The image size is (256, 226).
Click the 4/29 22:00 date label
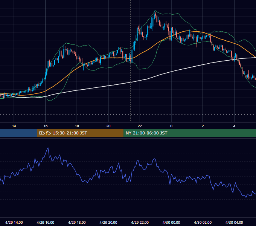tap(140, 222)
